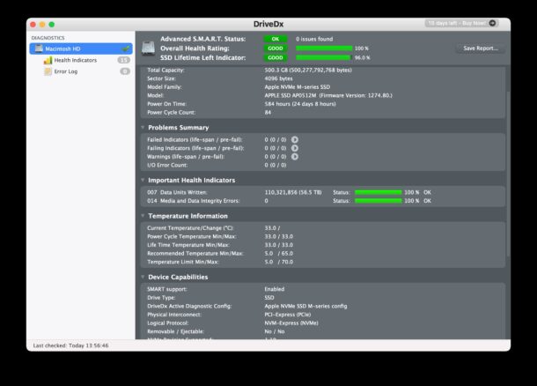Click the Save Report button
The width and height of the screenshot is (537, 386).
click(x=481, y=48)
